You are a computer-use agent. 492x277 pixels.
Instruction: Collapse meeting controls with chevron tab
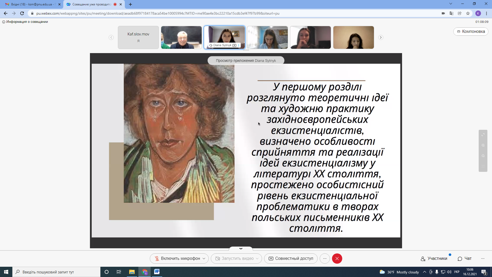click(x=241, y=249)
